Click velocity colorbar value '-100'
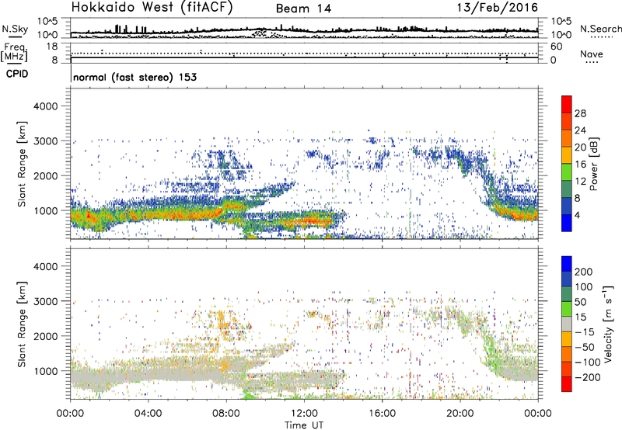Viewport: 622px width, 430px height. 587,362
